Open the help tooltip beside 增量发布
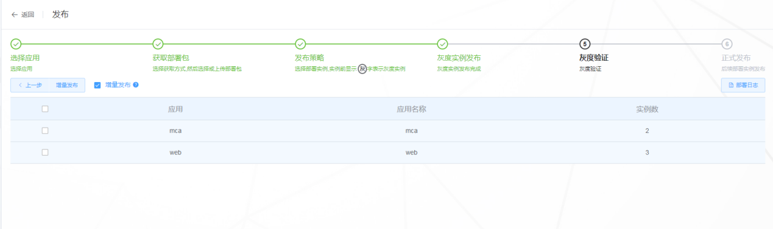 pos(136,85)
